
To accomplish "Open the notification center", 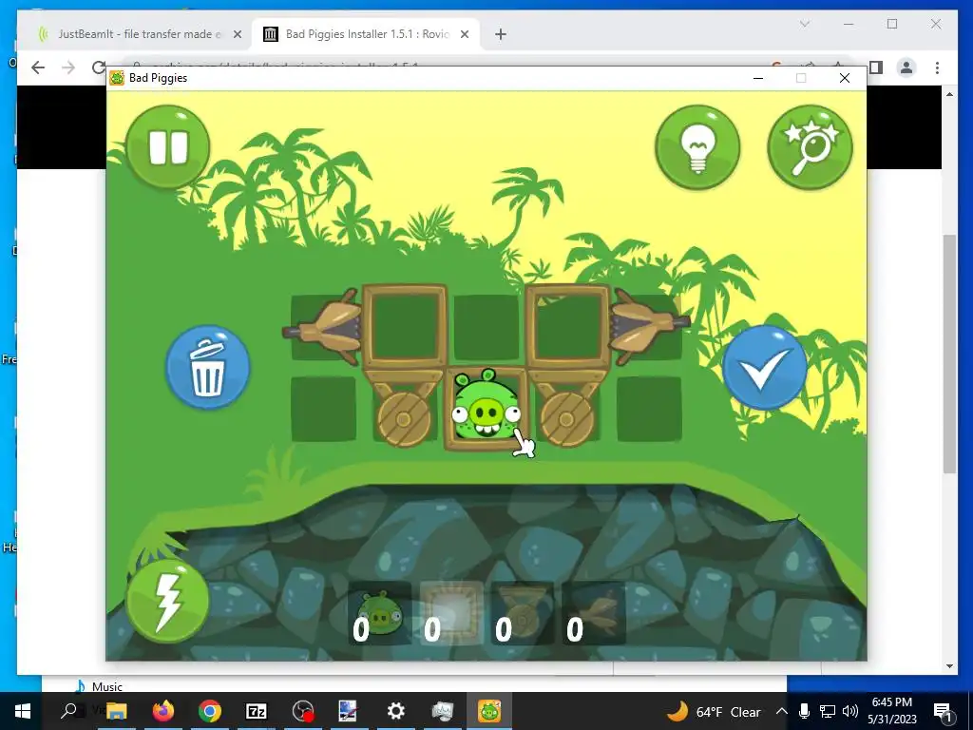I will point(943,712).
